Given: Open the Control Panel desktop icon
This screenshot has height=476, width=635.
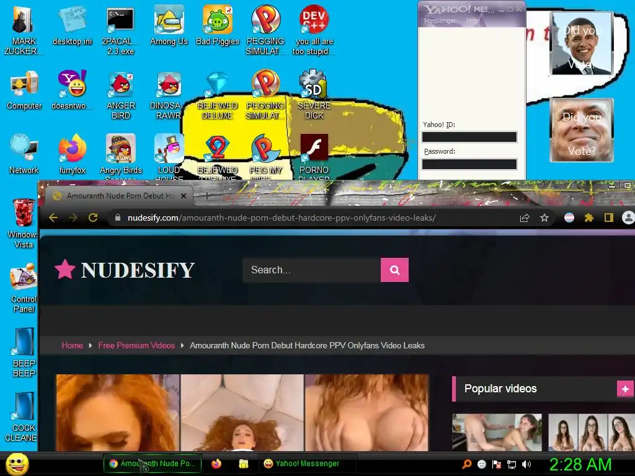Looking at the screenshot, I should [24, 288].
